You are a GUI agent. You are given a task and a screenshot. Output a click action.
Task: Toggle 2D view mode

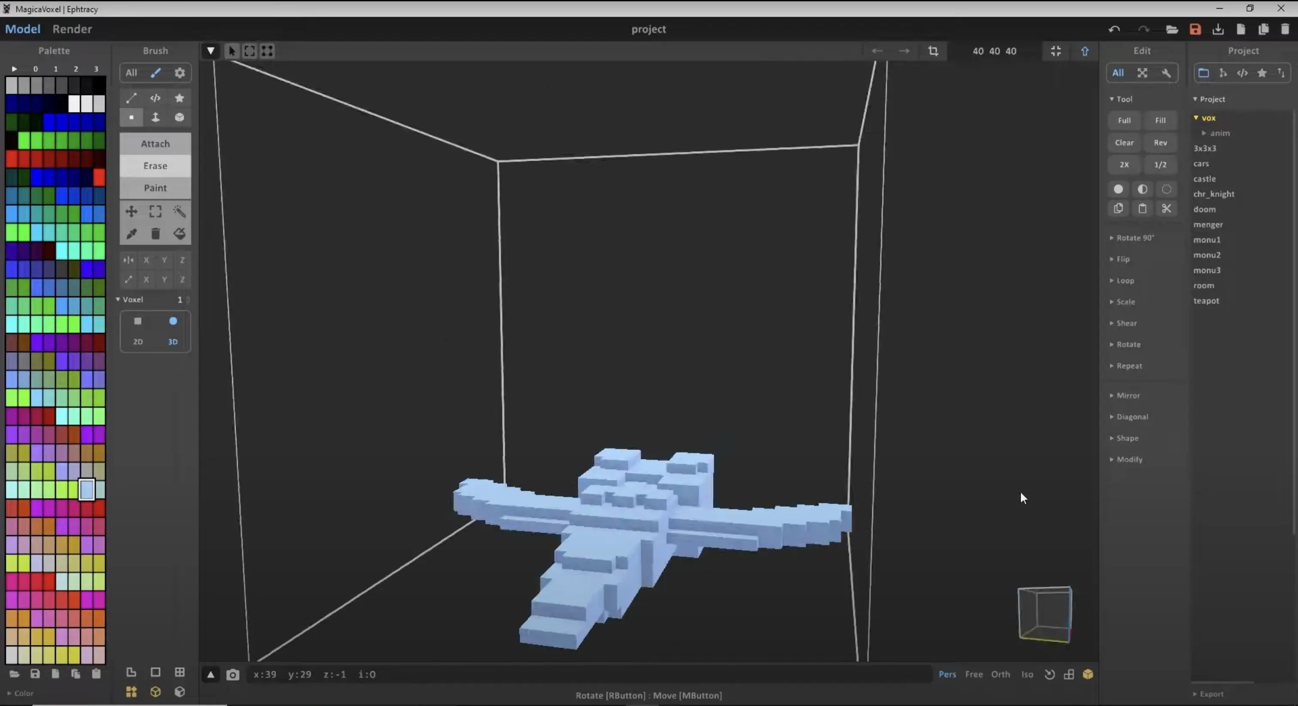click(138, 342)
